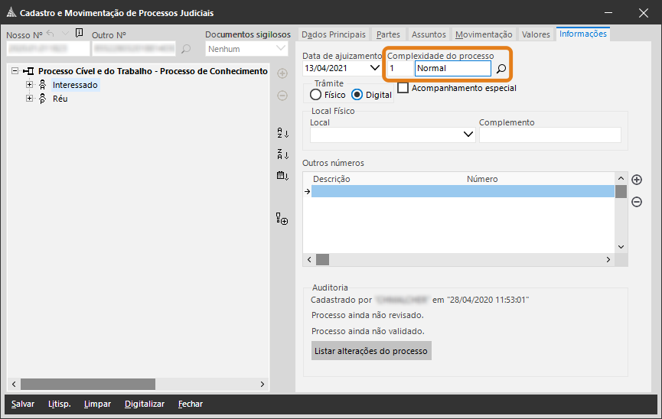Sort tree by date with calendar icon
This screenshot has width=662, height=419.
(x=282, y=176)
